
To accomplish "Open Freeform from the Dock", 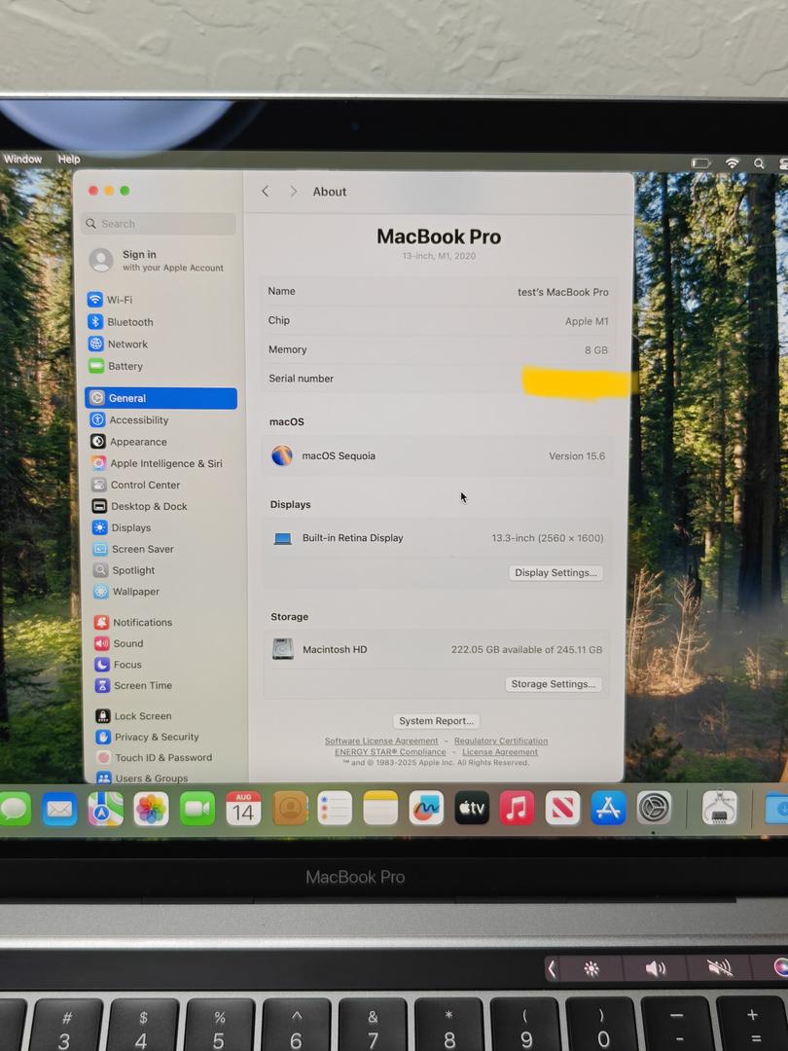I will [x=426, y=809].
